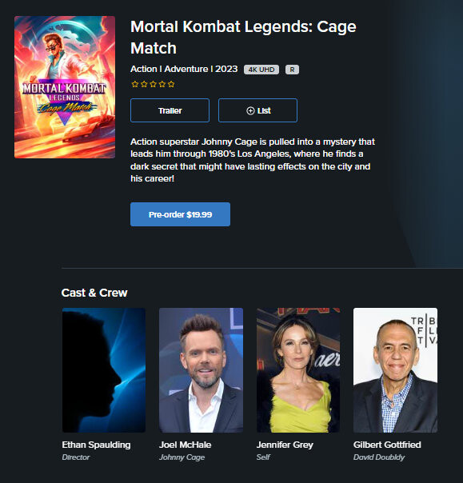Image resolution: width=463 pixels, height=483 pixels.
Task: Click the second rating star
Action: pyautogui.click(x=144, y=84)
